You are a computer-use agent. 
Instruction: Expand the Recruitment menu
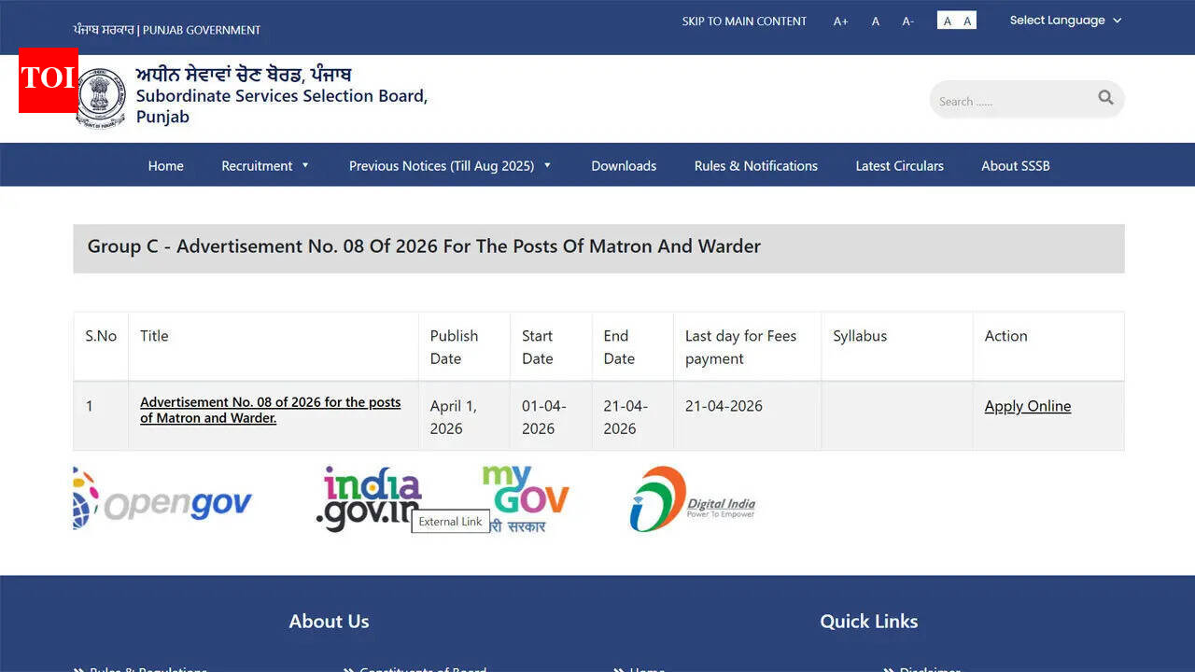[x=265, y=166]
